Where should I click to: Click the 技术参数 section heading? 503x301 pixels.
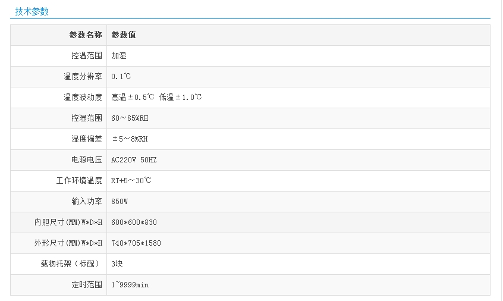tap(32, 11)
